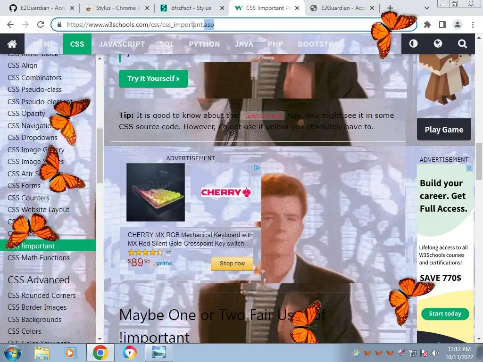This screenshot has height=362, width=483.
Task: Toggle the browser side panel icon
Action: coord(442,25)
